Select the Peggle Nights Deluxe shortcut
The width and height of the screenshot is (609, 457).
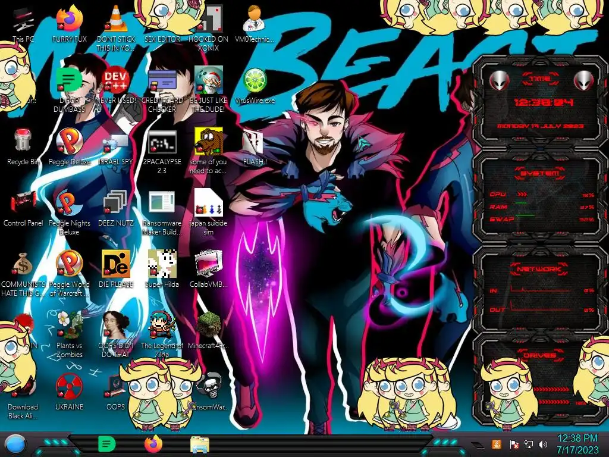pyautogui.click(x=70, y=213)
